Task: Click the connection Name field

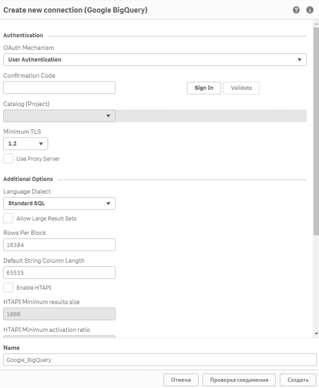Action: point(160,360)
